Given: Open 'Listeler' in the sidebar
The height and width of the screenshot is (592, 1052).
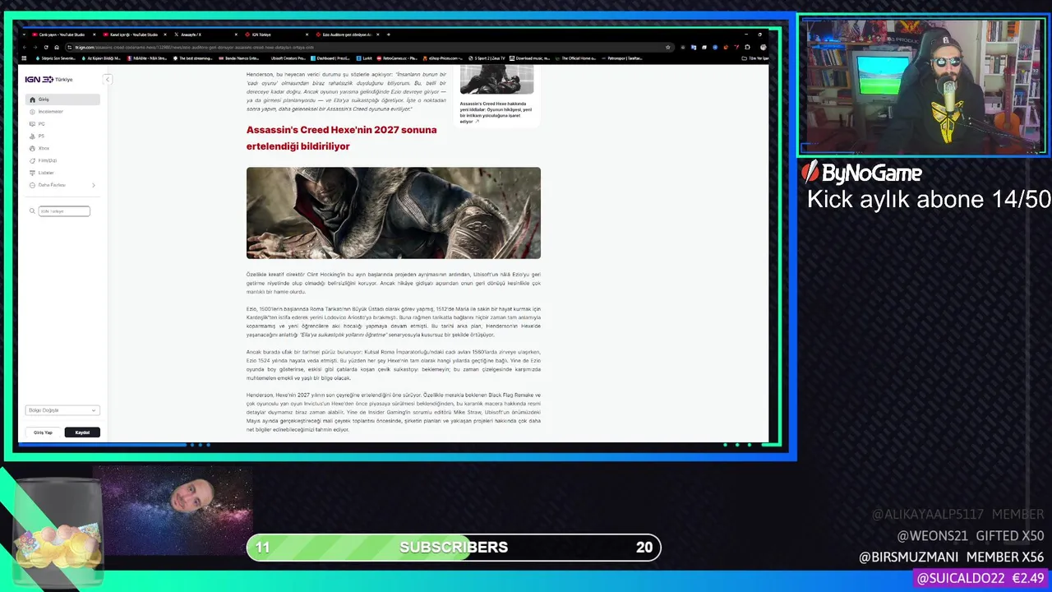Looking at the screenshot, I should (x=63, y=173).
